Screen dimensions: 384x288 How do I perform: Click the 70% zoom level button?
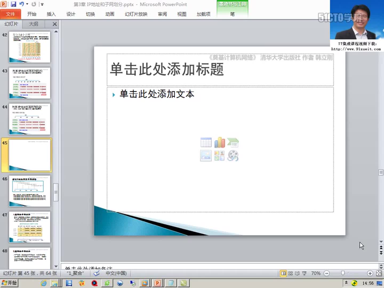[x=316, y=273]
